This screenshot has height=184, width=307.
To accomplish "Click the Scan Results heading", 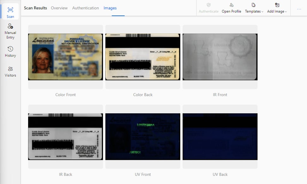I will pos(35,8).
